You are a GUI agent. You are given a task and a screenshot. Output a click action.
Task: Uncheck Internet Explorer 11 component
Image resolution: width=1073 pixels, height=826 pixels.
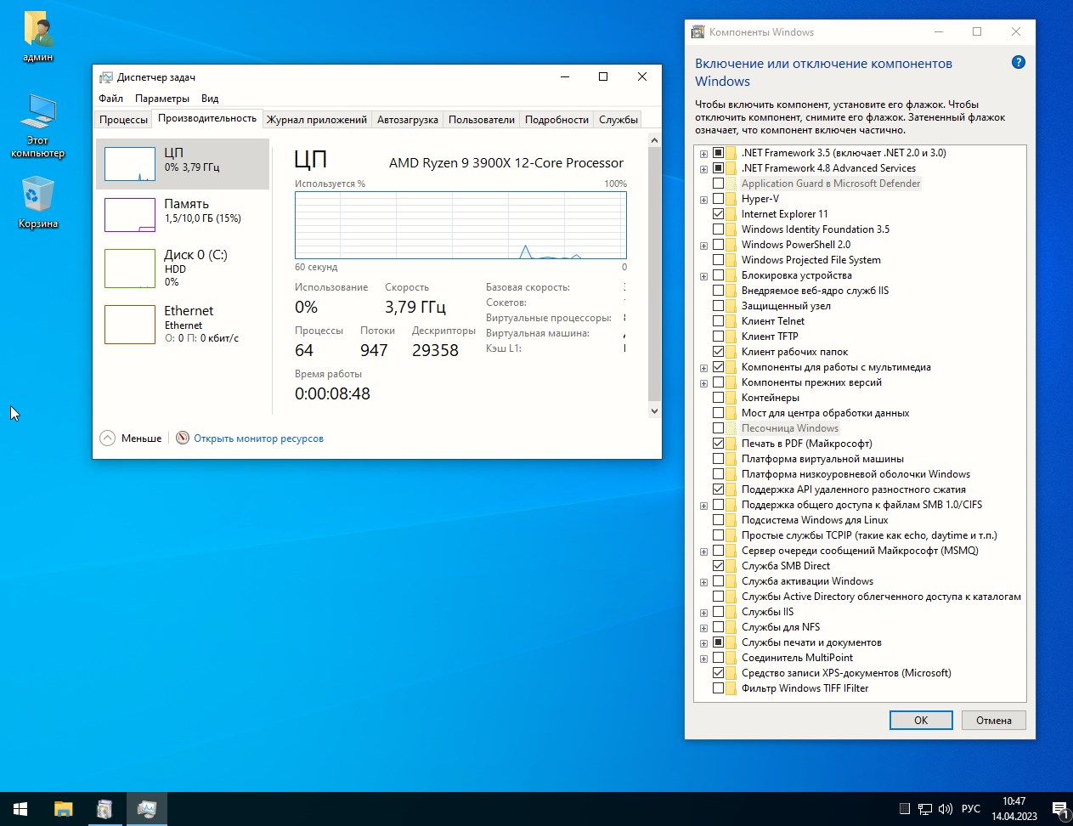click(718, 214)
